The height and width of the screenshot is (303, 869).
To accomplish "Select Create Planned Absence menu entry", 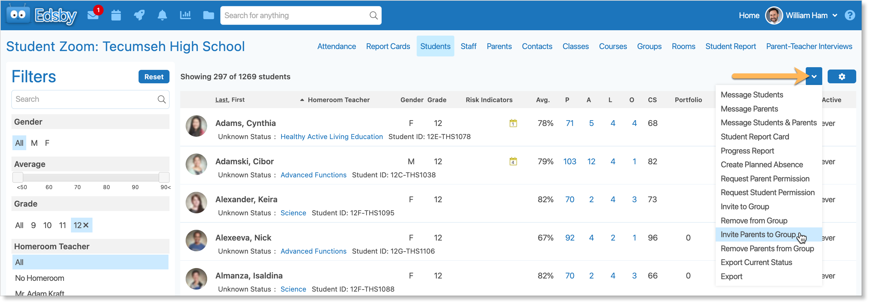I will tap(761, 165).
